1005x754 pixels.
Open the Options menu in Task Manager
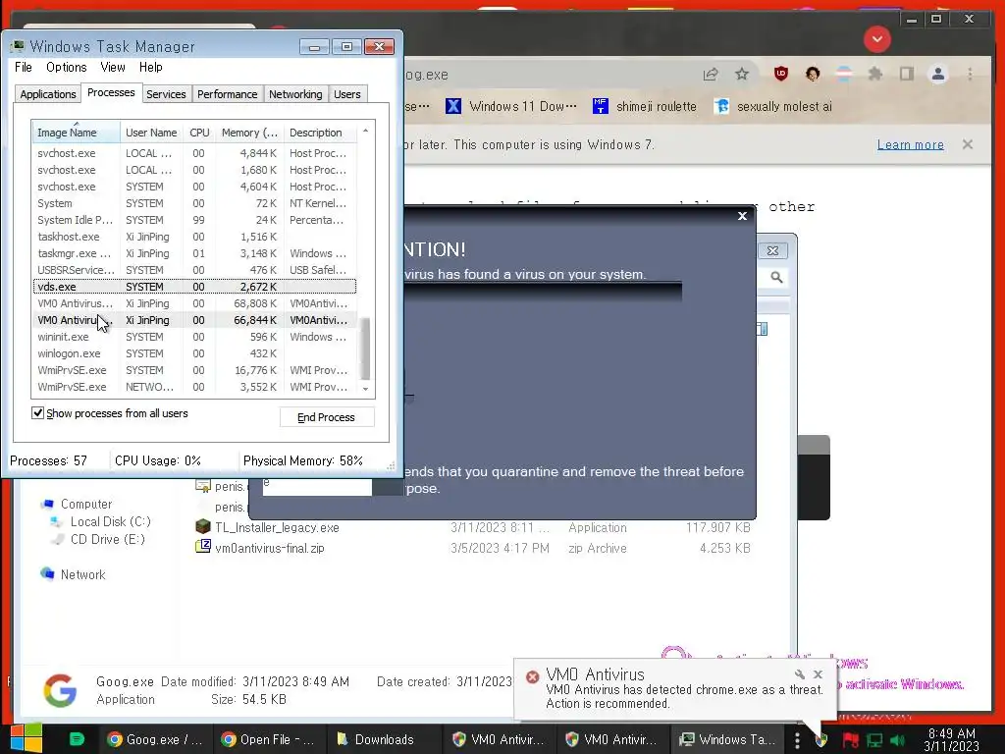(66, 68)
